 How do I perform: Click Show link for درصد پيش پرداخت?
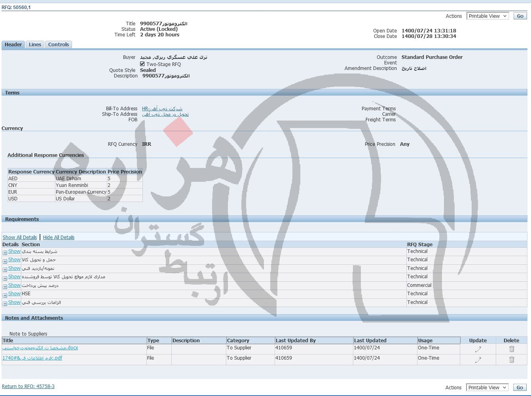click(14, 285)
